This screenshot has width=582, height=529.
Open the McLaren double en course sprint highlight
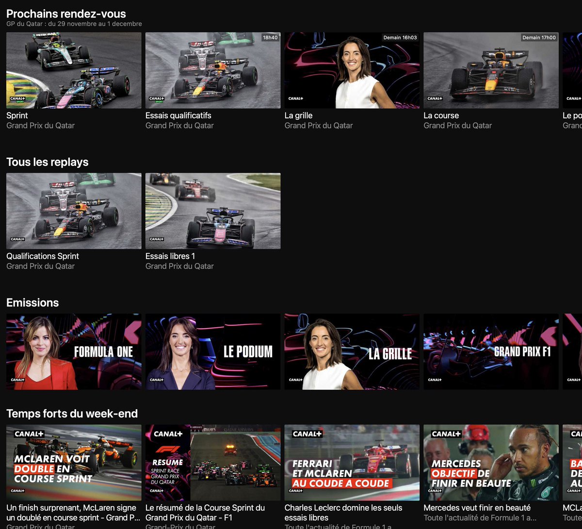pyautogui.click(x=73, y=462)
